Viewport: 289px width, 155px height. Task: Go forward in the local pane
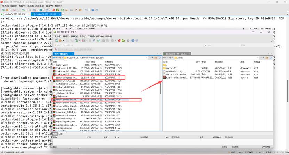[60, 58]
